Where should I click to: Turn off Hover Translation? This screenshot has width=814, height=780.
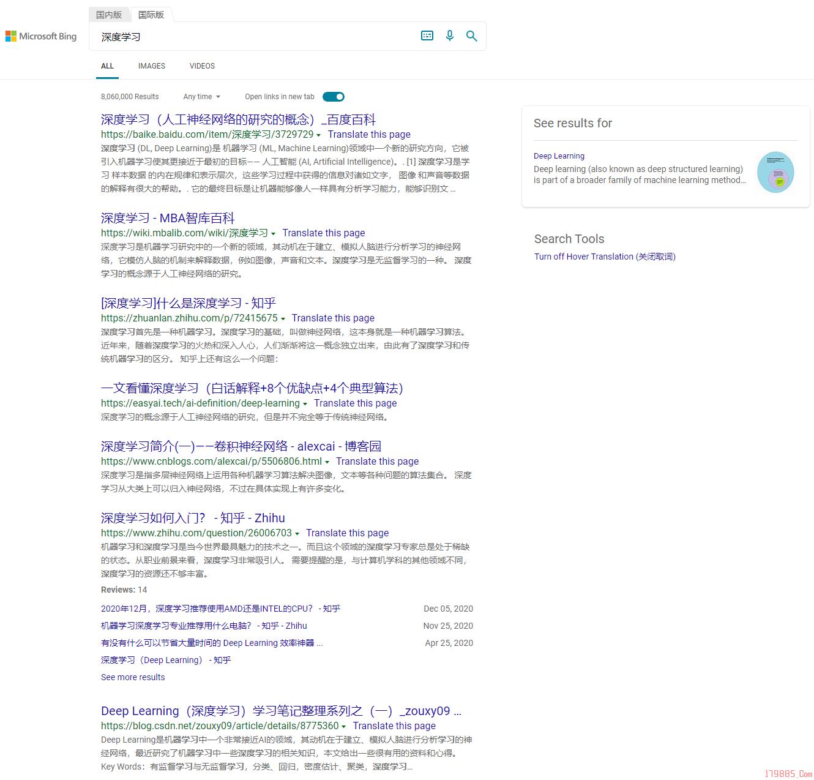(605, 257)
